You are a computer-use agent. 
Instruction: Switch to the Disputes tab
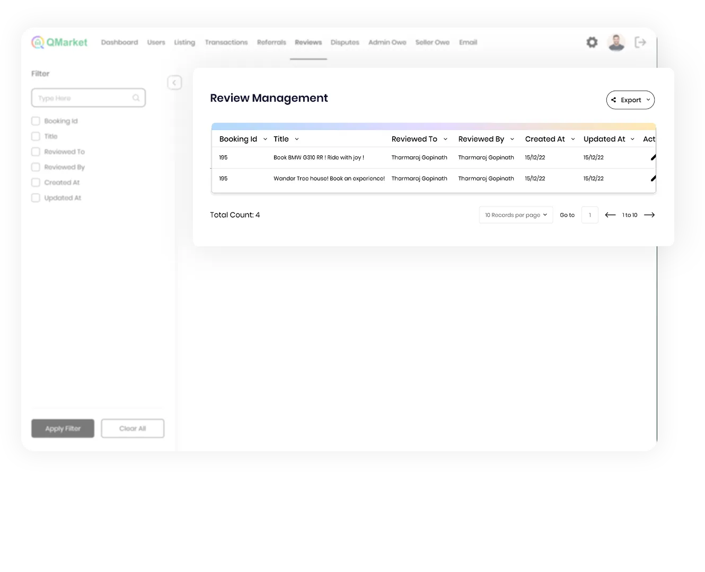click(345, 42)
